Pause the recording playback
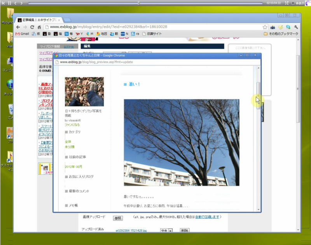311x245 pixels. coord(9,3)
